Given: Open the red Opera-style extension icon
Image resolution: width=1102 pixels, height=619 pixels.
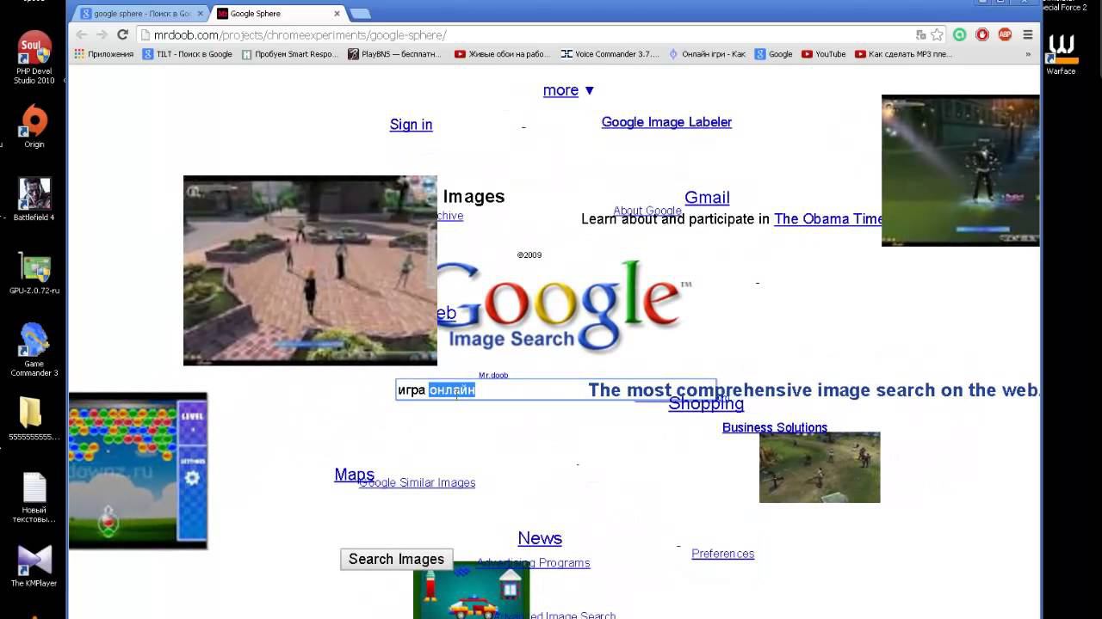Looking at the screenshot, I should (x=981, y=35).
